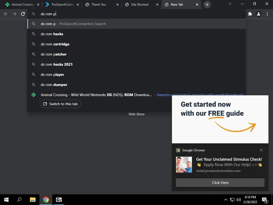Screen dimensions: 273x205
Task: Click Switch to this tab button
Action: [60, 104]
